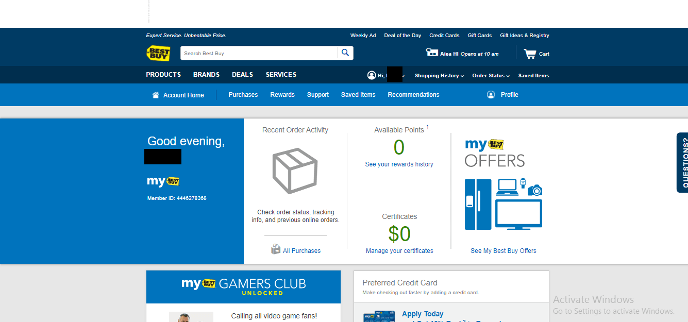Click the Gamers Club person photo
The height and width of the screenshot is (322, 688).
coord(191,317)
